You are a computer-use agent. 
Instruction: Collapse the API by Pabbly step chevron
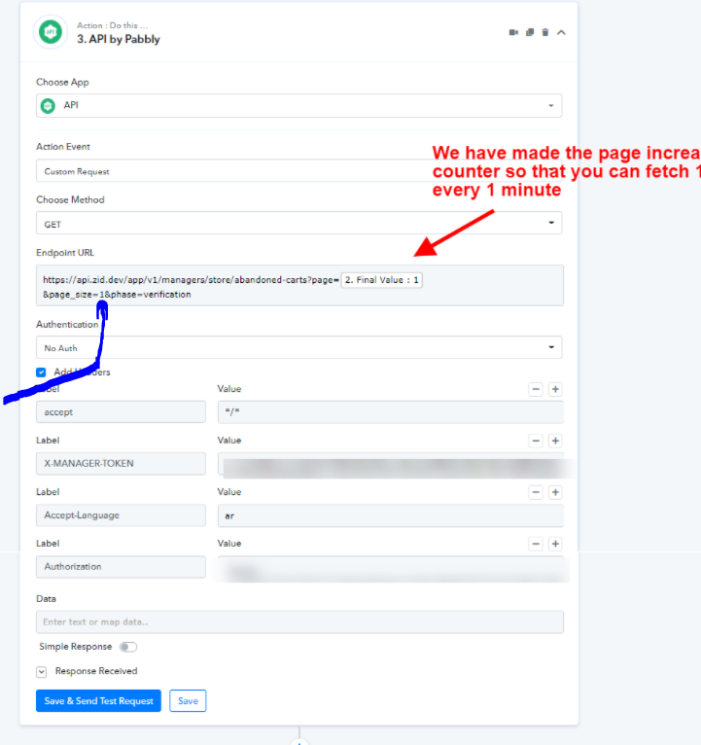[x=561, y=32]
